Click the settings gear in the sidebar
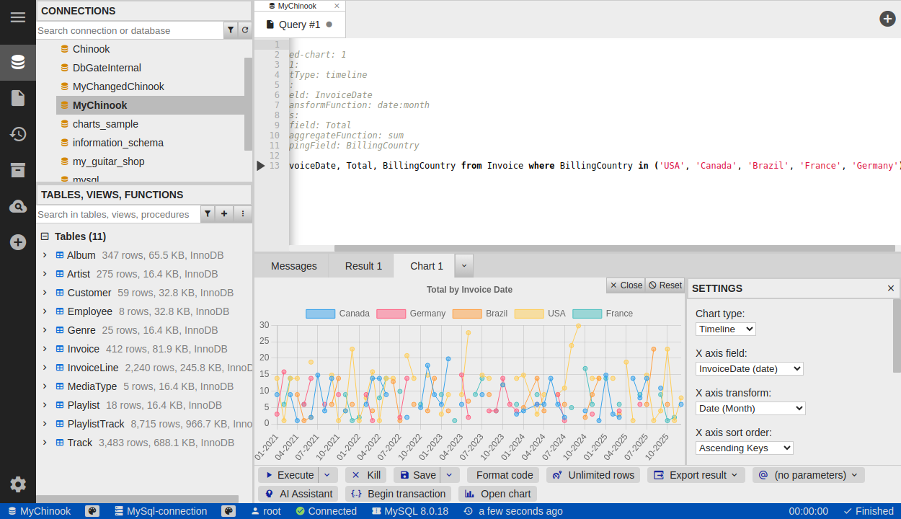 coord(18,484)
